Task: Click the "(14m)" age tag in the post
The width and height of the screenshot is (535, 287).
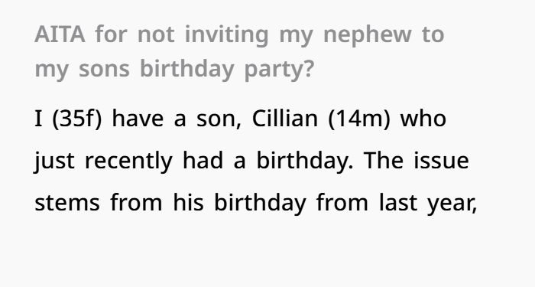Action: [x=359, y=119]
